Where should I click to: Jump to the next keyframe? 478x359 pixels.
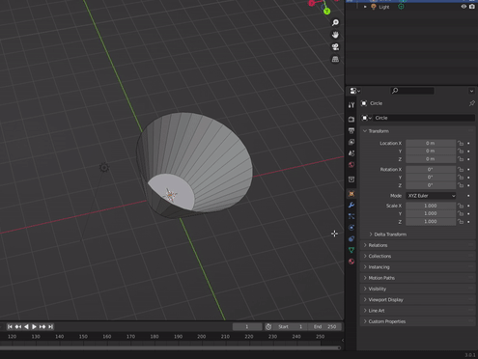click(x=42, y=326)
